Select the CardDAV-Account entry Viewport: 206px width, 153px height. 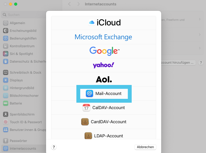coord(104,122)
